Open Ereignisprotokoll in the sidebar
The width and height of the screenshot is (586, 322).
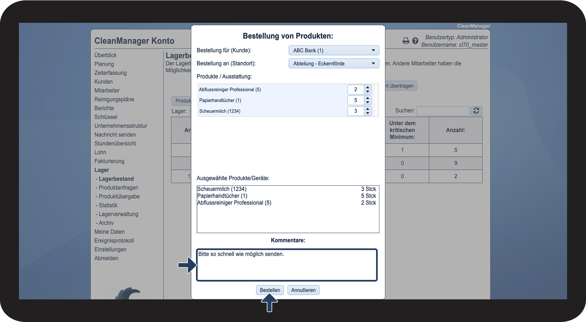tap(114, 240)
